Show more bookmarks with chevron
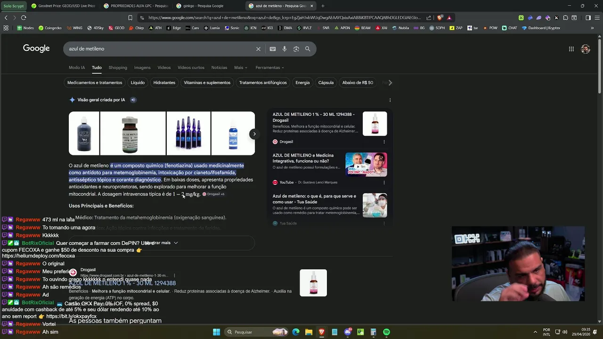This screenshot has width=603, height=339. pos(592,28)
